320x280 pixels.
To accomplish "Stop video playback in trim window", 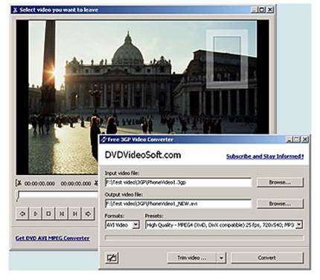I will 48,214.
